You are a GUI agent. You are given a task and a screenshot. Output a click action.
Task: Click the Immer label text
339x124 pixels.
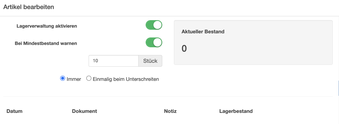pos(74,79)
